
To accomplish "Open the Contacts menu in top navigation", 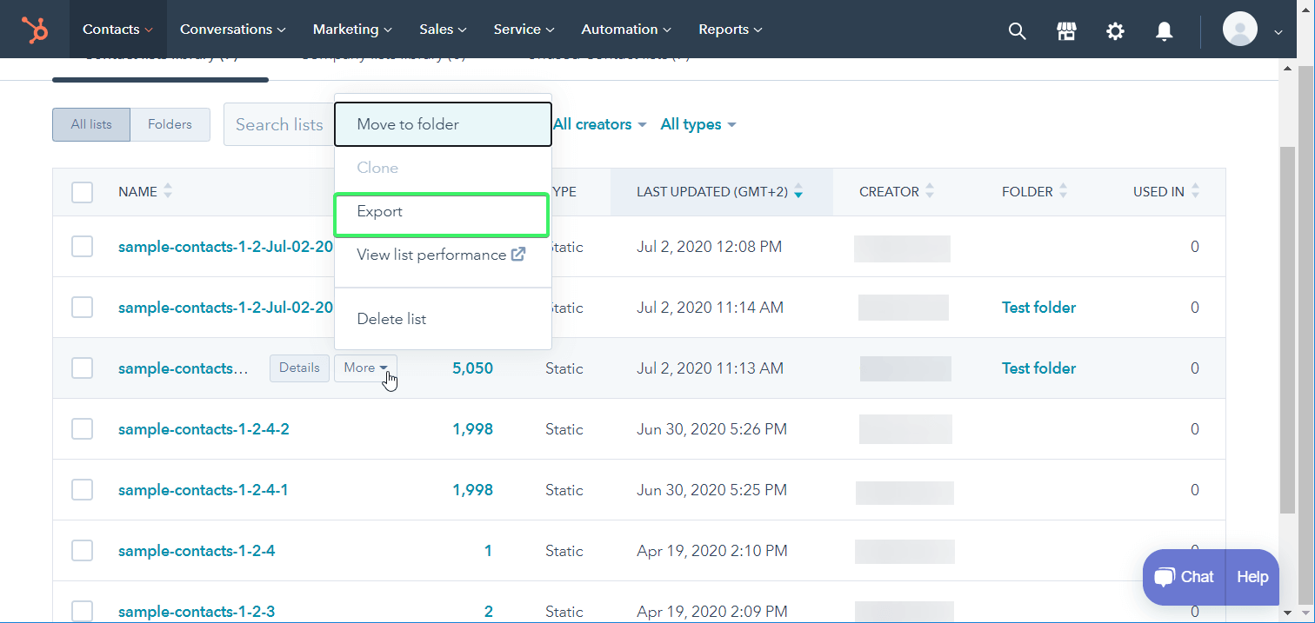I will pyautogui.click(x=112, y=29).
